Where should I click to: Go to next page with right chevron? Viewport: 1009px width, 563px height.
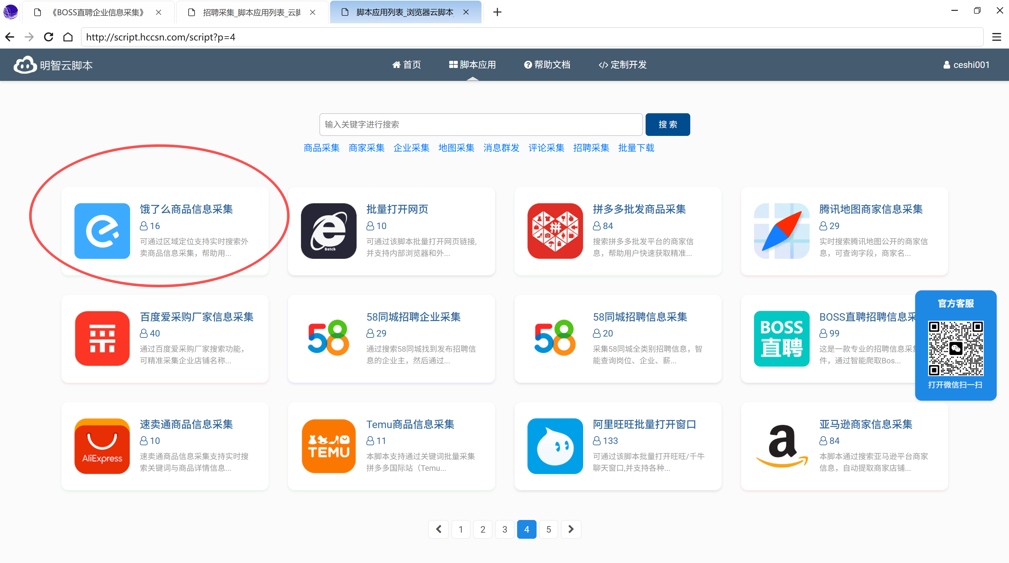(x=571, y=529)
